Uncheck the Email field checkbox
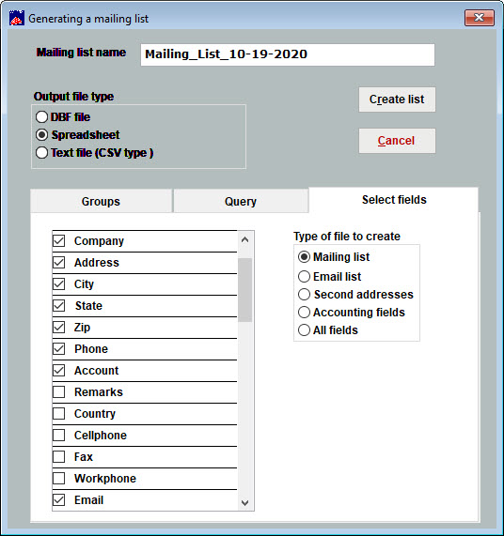 pyautogui.click(x=59, y=500)
